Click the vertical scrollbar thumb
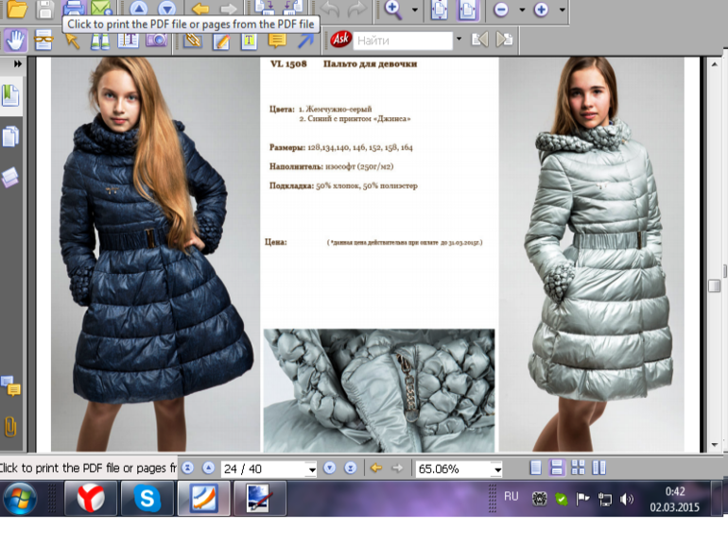The image size is (728, 546). coord(715,285)
